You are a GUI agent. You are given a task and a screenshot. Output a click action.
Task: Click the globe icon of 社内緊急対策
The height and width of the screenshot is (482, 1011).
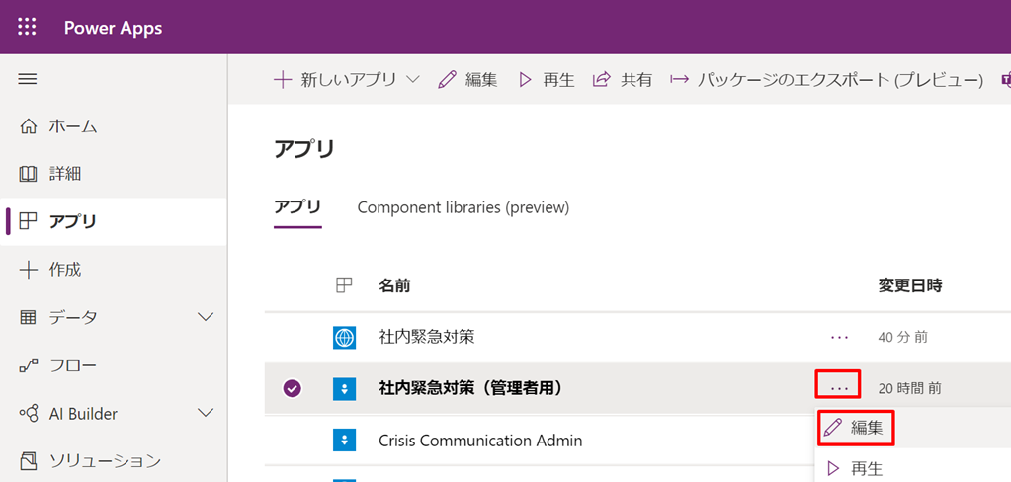click(x=344, y=337)
